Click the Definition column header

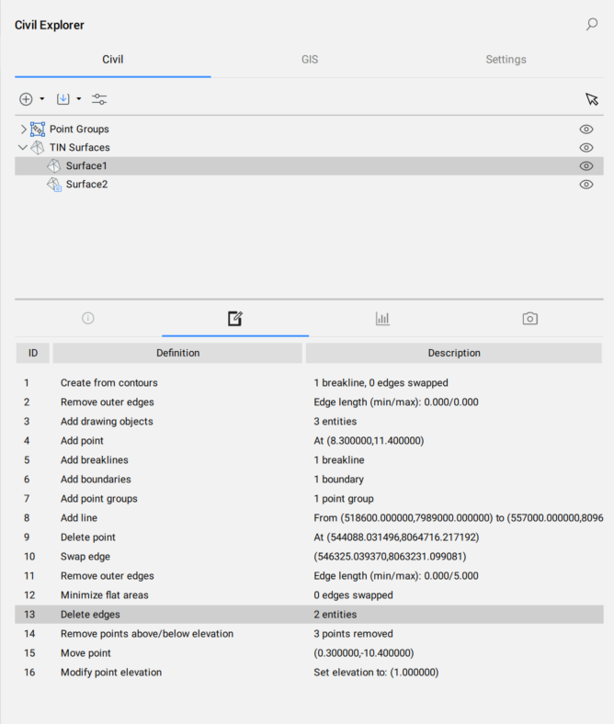click(x=177, y=353)
